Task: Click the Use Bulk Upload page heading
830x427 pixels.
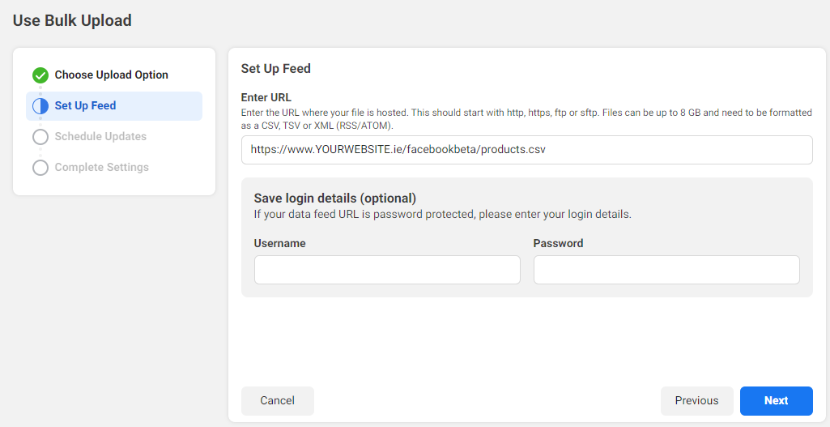Action: coord(72,21)
